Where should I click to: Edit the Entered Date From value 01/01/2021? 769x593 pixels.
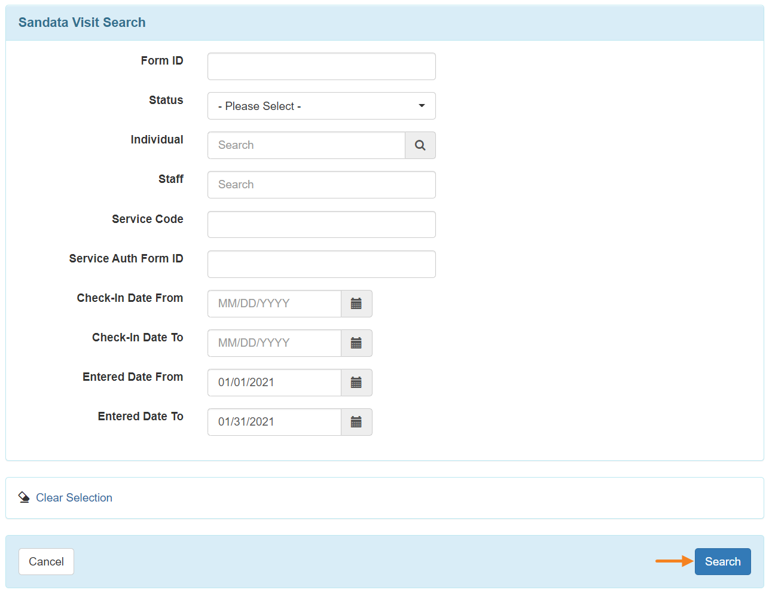pyautogui.click(x=274, y=383)
